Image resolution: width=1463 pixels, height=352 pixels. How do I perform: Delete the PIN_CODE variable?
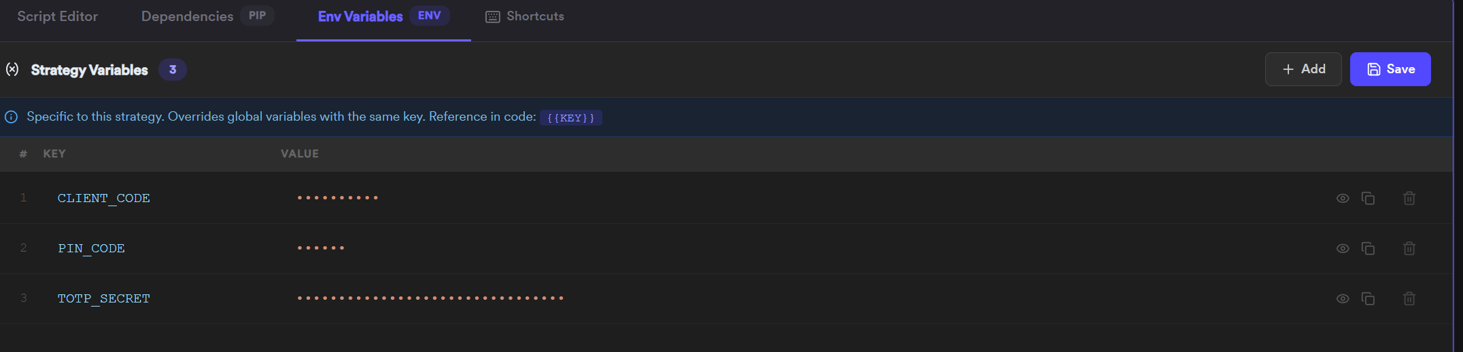click(x=1409, y=248)
